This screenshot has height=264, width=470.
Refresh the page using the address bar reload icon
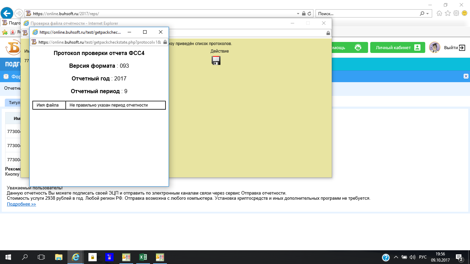point(309,14)
